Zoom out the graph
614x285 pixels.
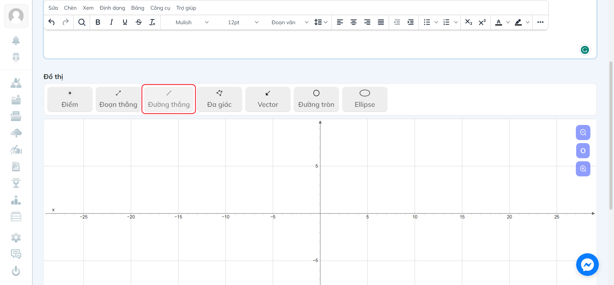[583, 133]
